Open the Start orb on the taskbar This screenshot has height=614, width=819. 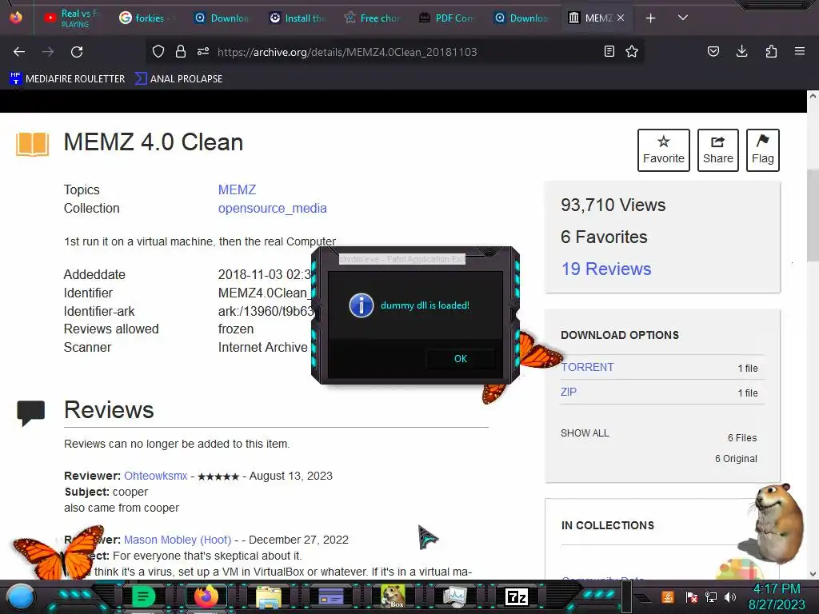point(20,597)
